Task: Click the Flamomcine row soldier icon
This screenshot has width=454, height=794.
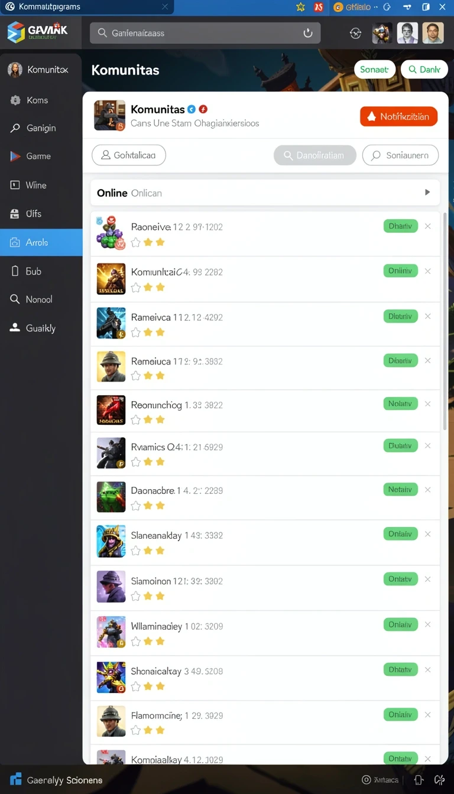Action: click(111, 721)
